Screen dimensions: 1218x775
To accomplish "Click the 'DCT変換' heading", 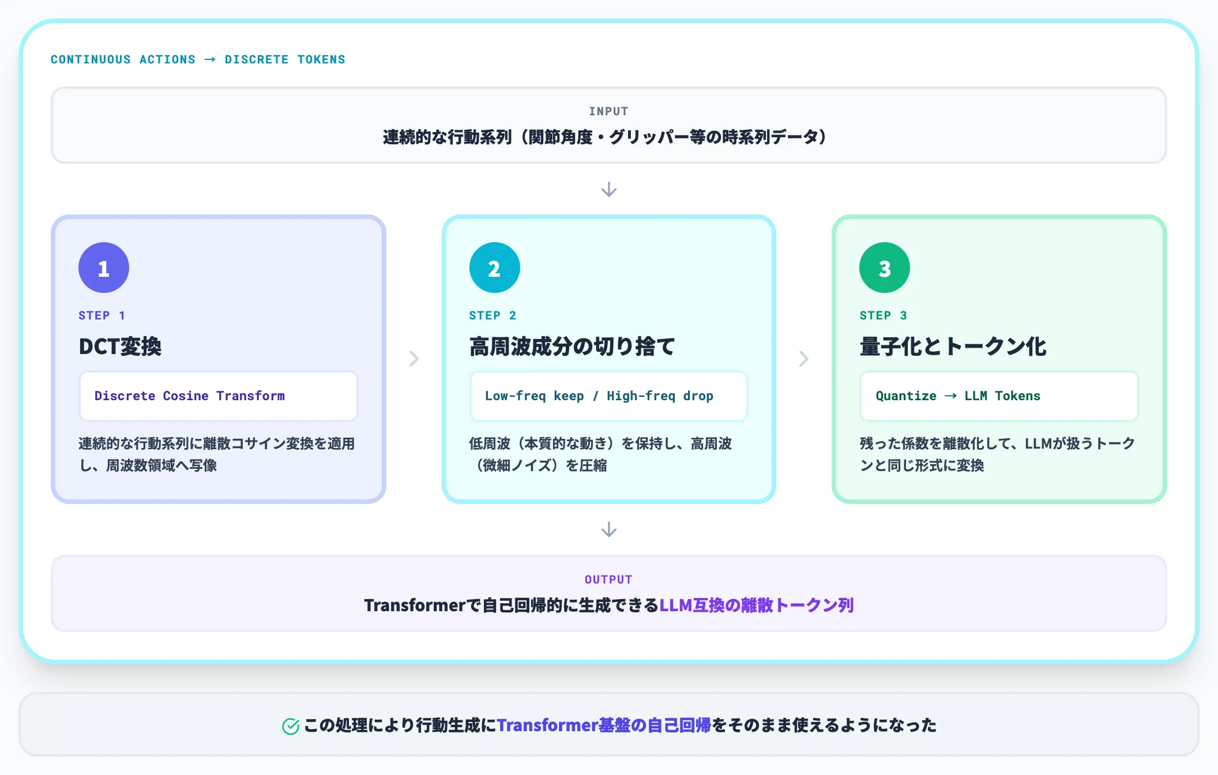I will click(x=120, y=347).
